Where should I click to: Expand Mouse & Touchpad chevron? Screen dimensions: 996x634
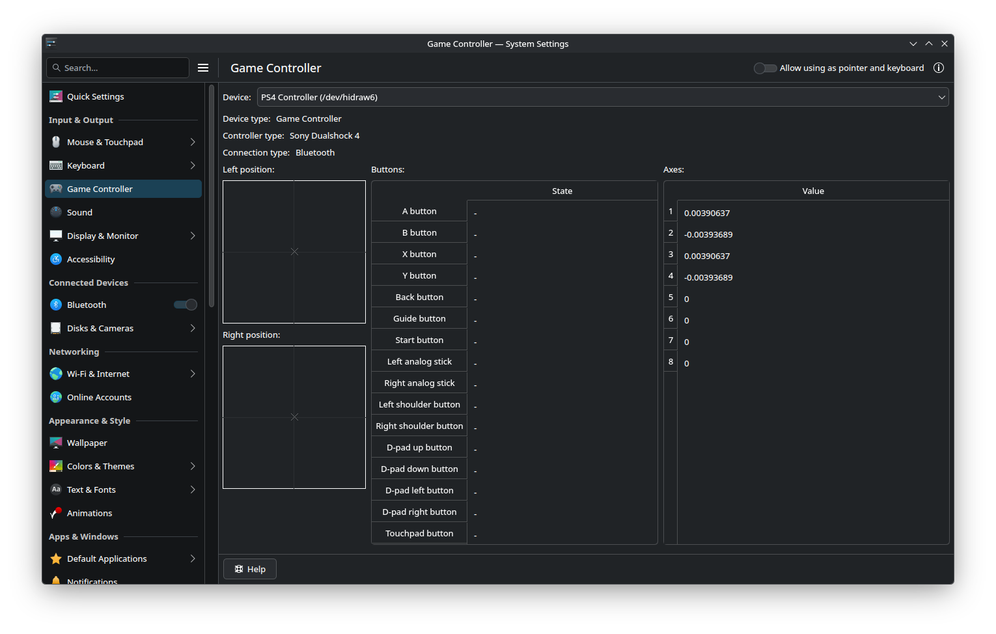pyautogui.click(x=193, y=142)
